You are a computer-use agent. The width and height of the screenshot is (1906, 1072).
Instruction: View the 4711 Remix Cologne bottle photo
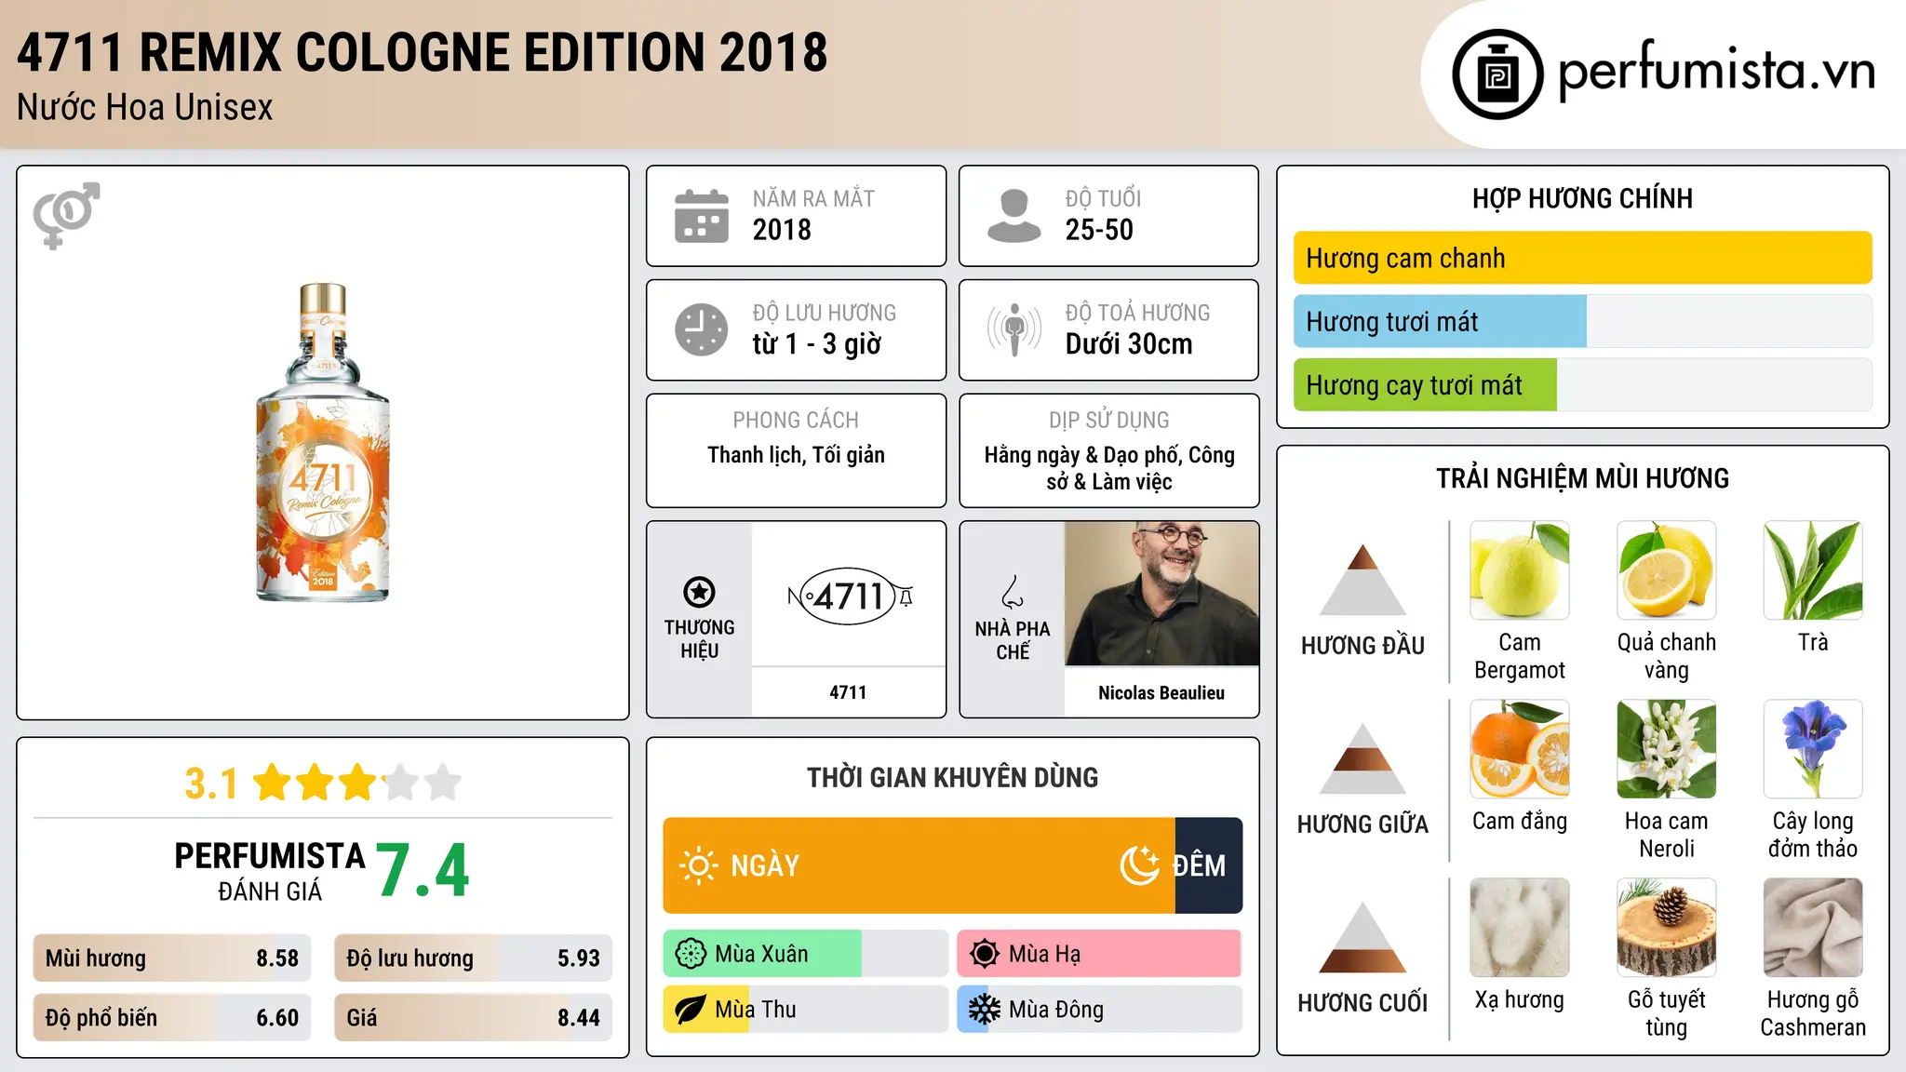(323, 442)
